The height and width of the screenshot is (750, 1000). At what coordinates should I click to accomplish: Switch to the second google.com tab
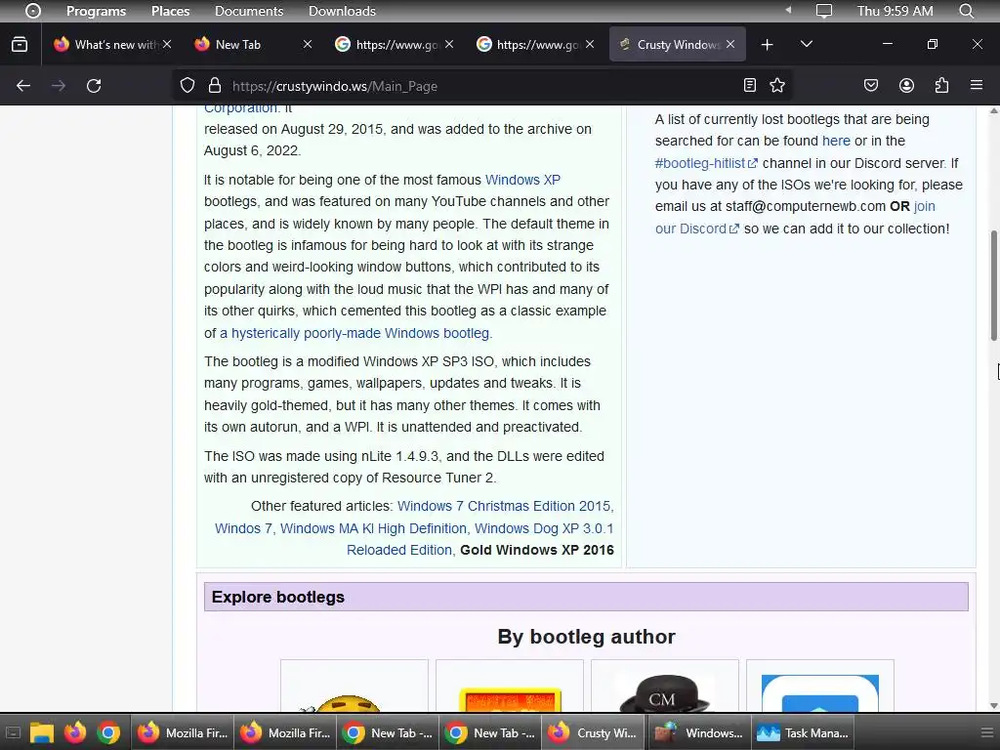point(534,44)
